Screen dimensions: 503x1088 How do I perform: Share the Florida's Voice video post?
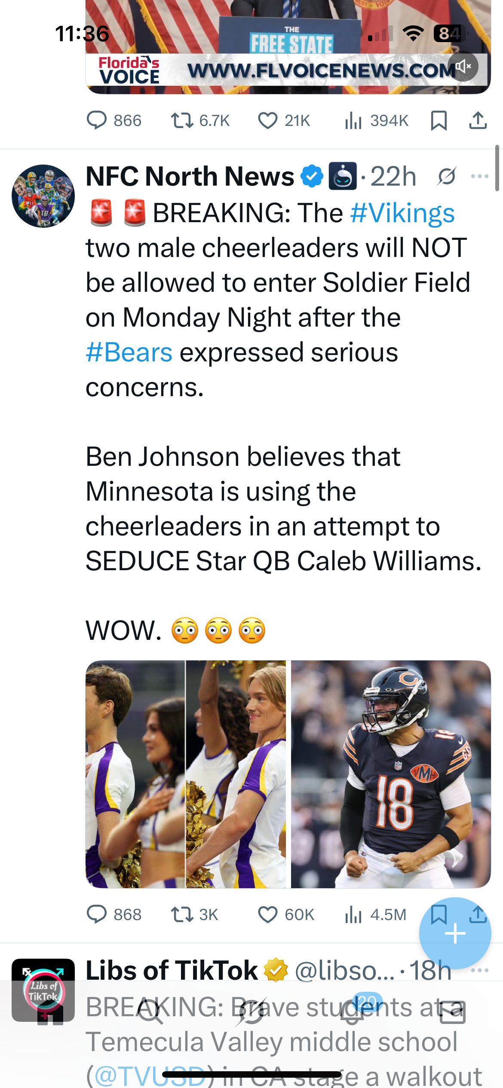pos(478,121)
